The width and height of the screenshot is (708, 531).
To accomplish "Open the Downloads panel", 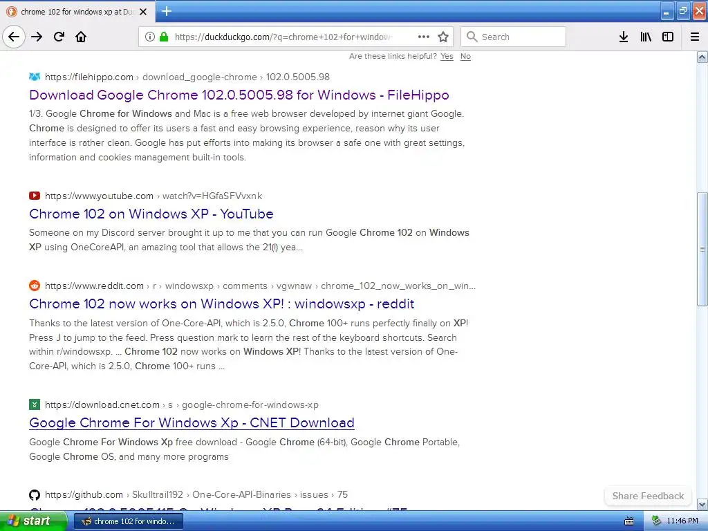I will (624, 37).
